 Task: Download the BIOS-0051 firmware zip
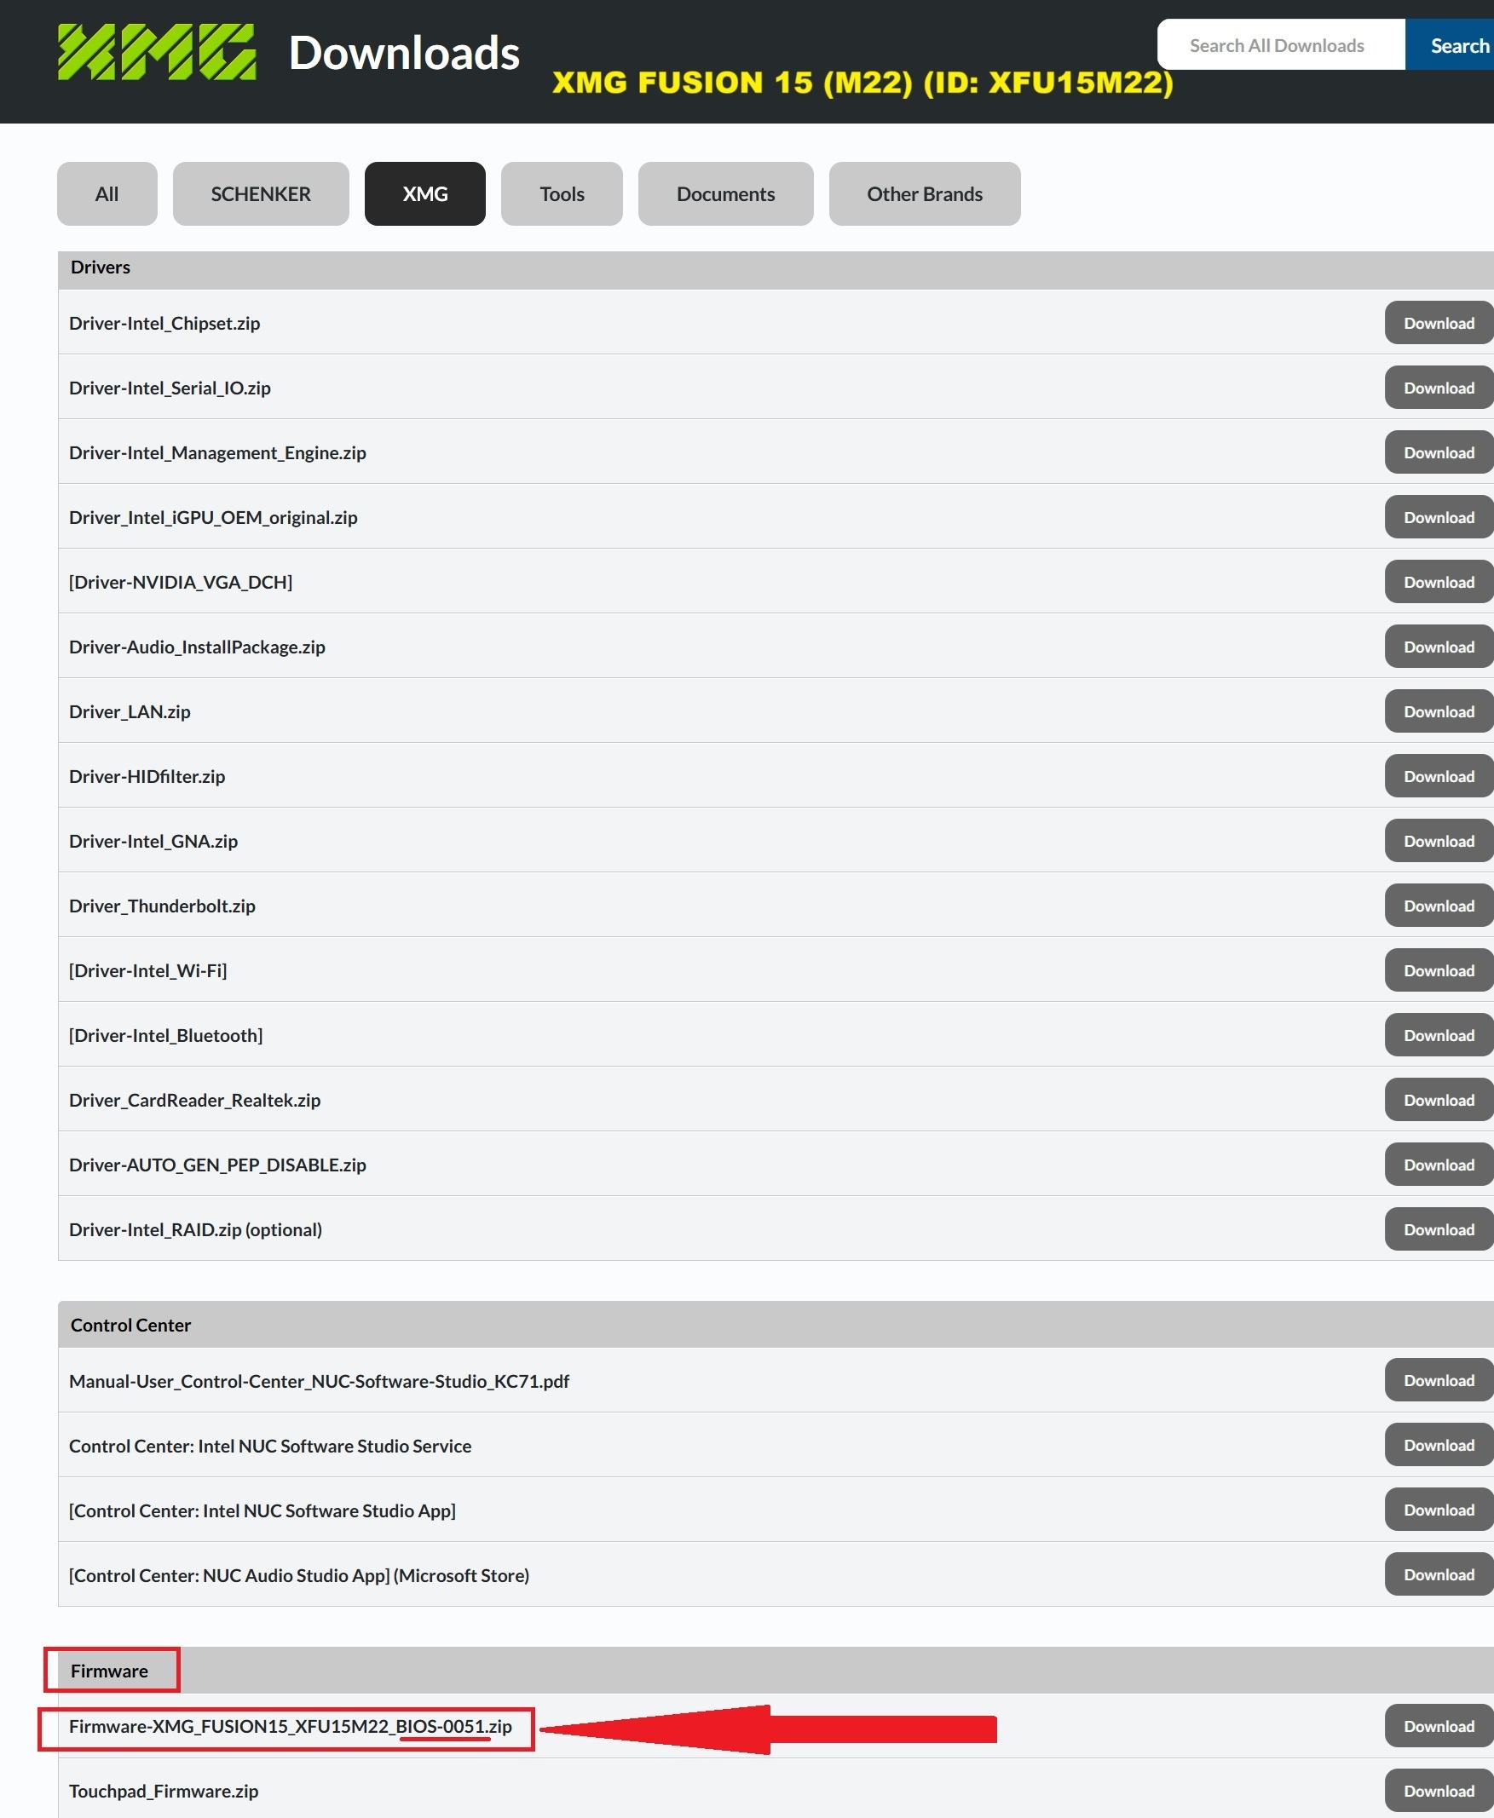pyautogui.click(x=1439, y=1726)
